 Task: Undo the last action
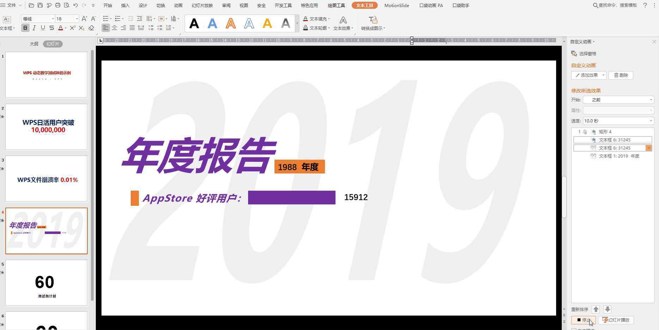75,5
